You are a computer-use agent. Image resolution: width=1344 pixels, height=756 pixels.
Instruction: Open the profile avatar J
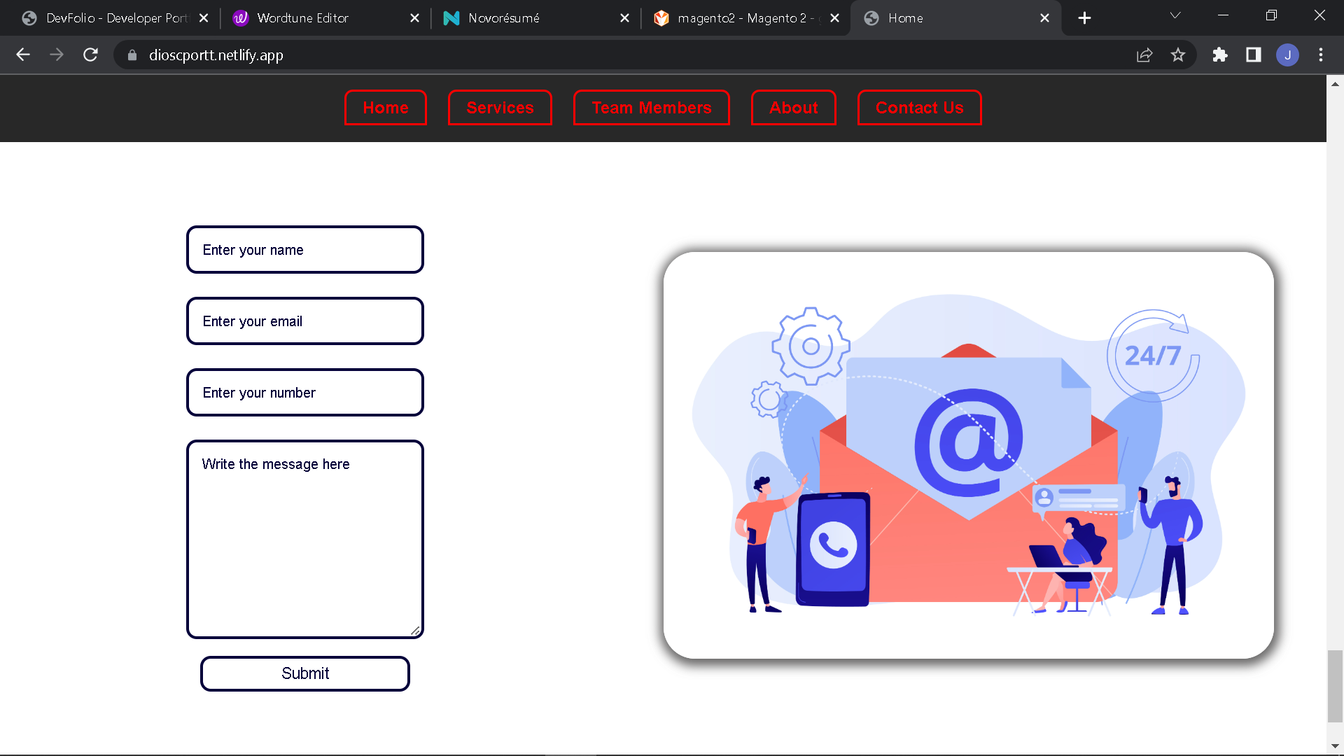[1287, 55]
